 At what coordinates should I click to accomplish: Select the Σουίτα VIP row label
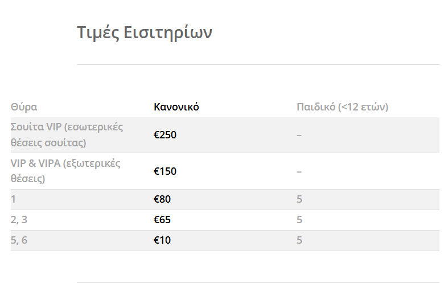click(67, 134)
